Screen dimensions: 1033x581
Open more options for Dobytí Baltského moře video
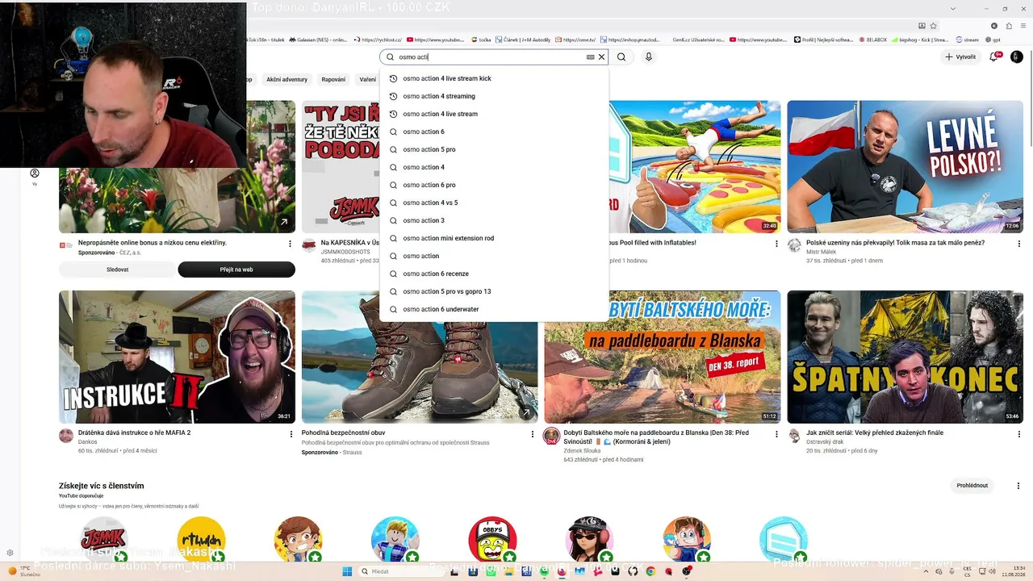pyautogui.click(x=776, y=434)
